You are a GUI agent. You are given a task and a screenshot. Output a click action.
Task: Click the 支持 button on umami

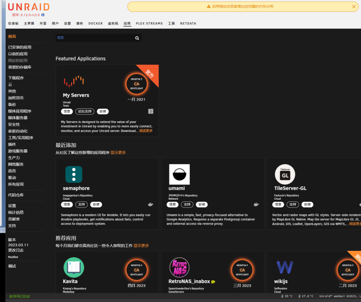pyautogui.click(x=187, y=205)
